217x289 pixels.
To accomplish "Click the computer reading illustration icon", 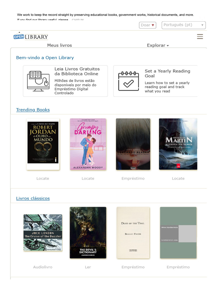I will pos(38,81).
